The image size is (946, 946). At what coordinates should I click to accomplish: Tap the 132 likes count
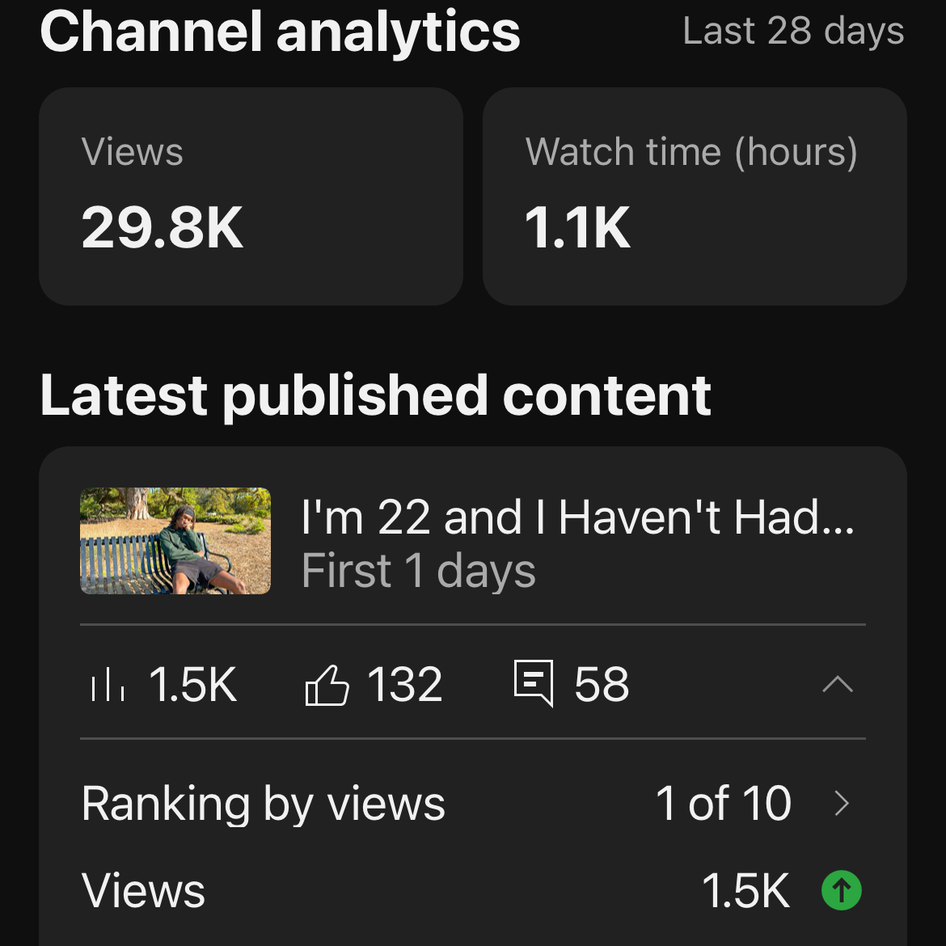[x=405, y=685]
